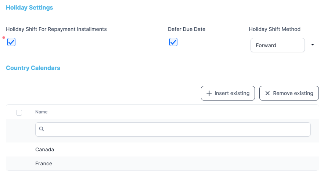Focus the Name filter search field

[176, 129]
